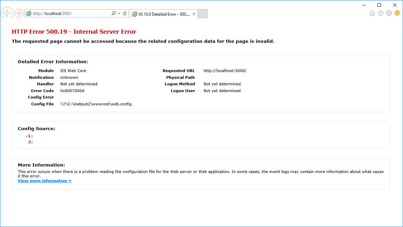Image resolution: width=403 pixels, height=227 pixels.
Task: Click the Handler value Not yet determined
Action: click(x=79, y=84)
